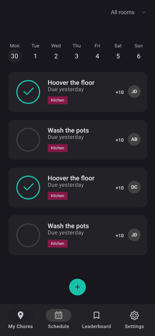
Task: Open the My Chores pin icon
Action: tap(21, 315)
